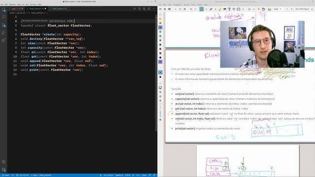Click the run file icon in editor toolbar
This screenshot has height=177, width=315.
pos(134,9)
